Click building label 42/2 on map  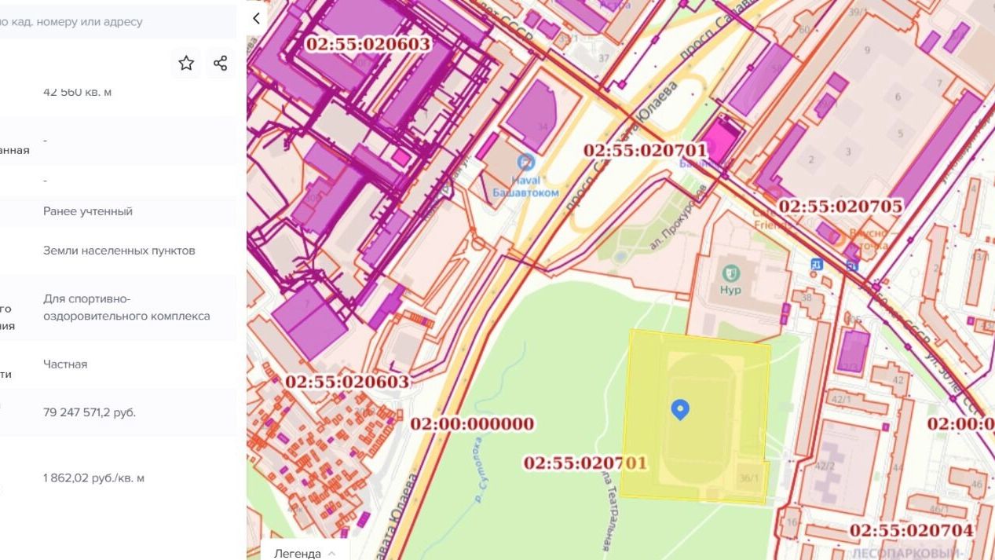[x=825, y=466]
